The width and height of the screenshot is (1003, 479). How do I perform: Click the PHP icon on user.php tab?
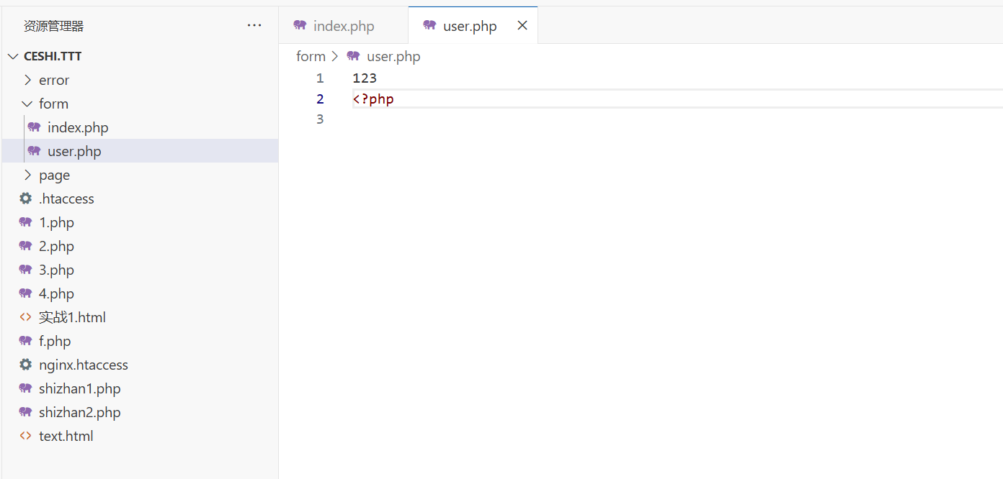pos(430,25)
